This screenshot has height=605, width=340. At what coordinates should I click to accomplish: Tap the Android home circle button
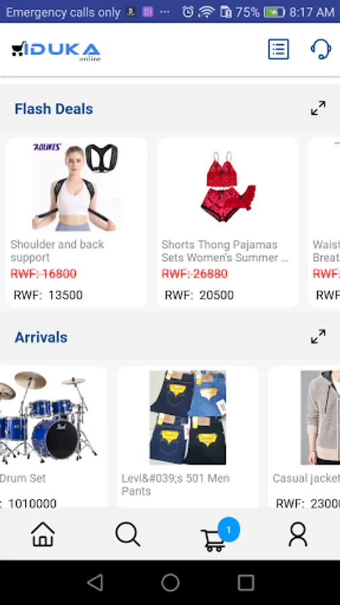pyautogui.click(x=170, y=582)
